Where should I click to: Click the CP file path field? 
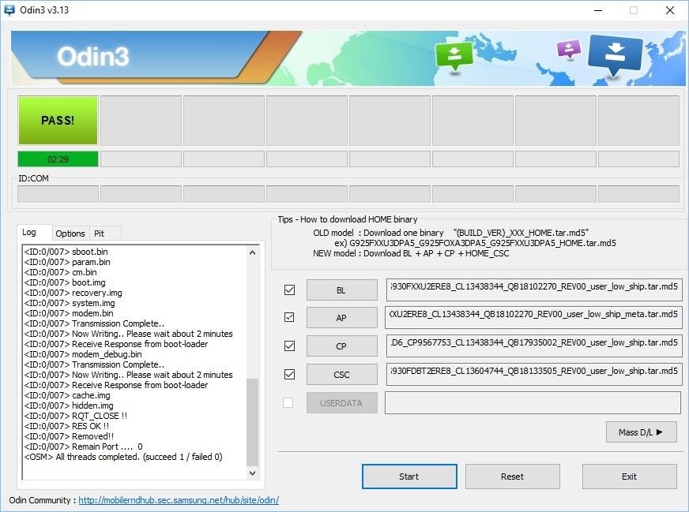pyautogui.click(x=534, y=346)
